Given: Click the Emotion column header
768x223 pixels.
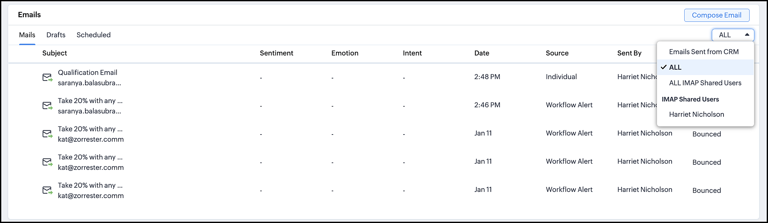Looking at the screenshot, I should click(344, 53).
